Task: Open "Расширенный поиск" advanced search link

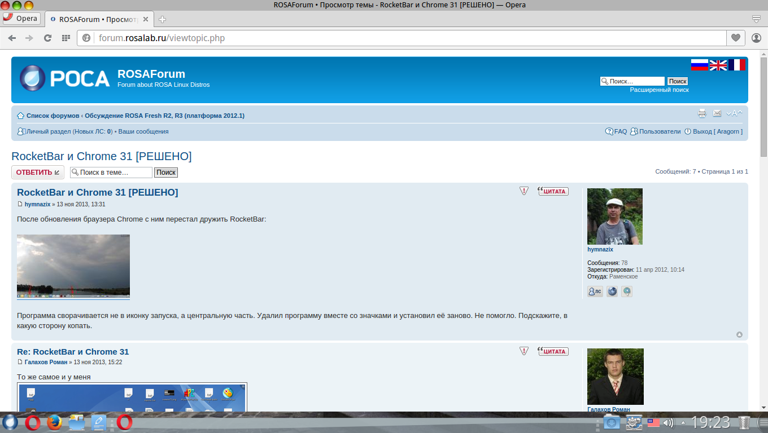Action: coord(660,90)
